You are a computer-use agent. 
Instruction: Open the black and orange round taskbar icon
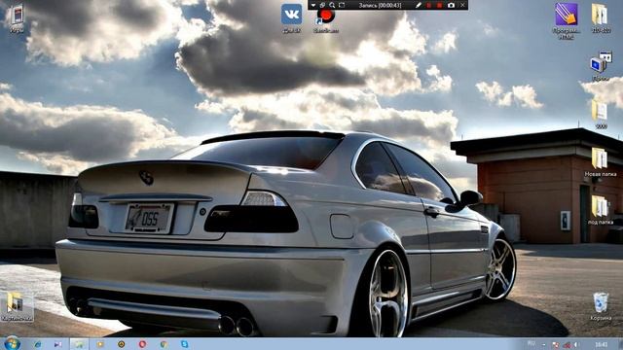121,344
